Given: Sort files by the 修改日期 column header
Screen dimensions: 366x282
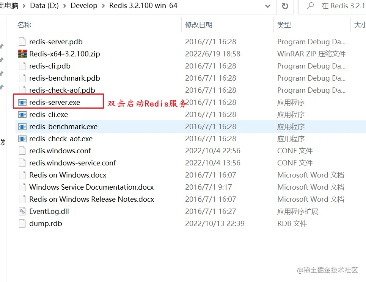Looking at the screenshot, I should (199, 25).
